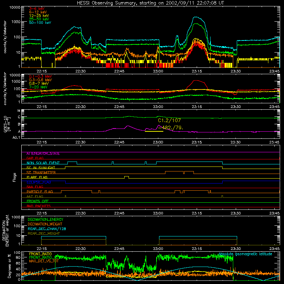Viewport: 284px width, 284px height.
Task: Click the SC_IN_SUNLIGHT flag label
Action: 41,168
